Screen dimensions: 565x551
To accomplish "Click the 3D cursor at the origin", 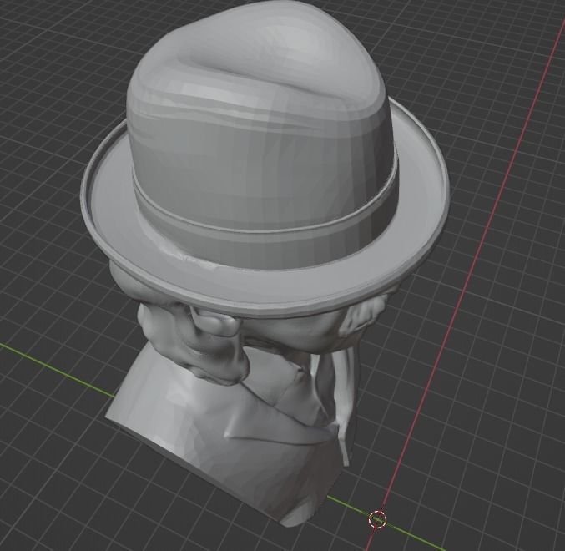I will pyautogui.click(x=377, y=519).
